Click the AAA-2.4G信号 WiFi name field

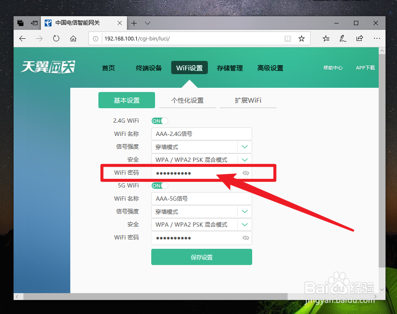coord(201,133)
